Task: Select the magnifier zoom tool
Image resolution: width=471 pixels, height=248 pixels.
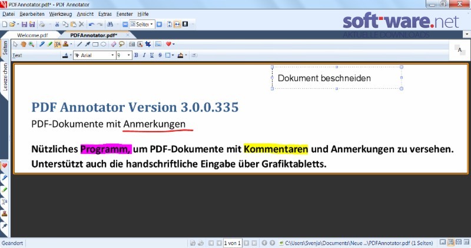Action: (31, 45)
